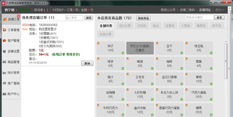Click the 图 image icon on 话梅糖 card

123,99
